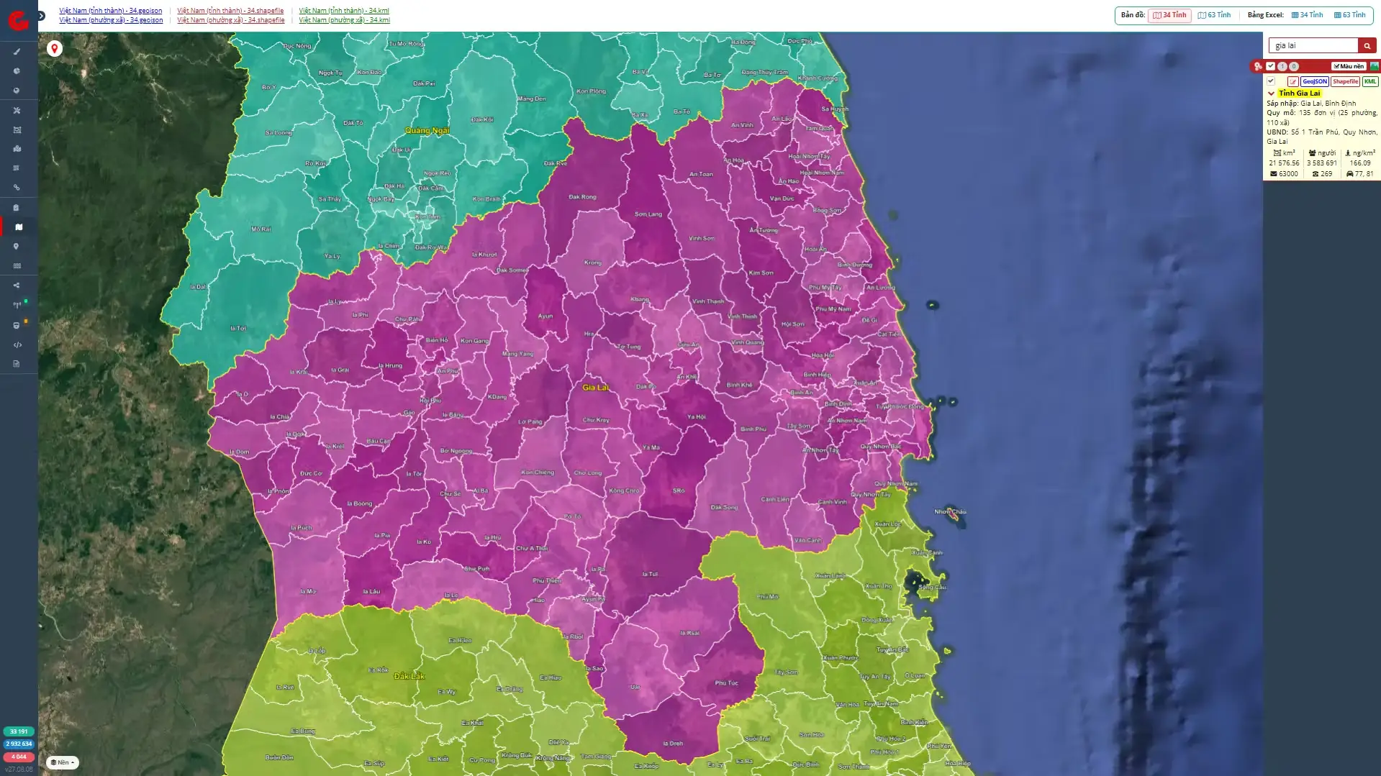
Task: Open the link chain sidebar icon
Action: (x=17, y=188)
